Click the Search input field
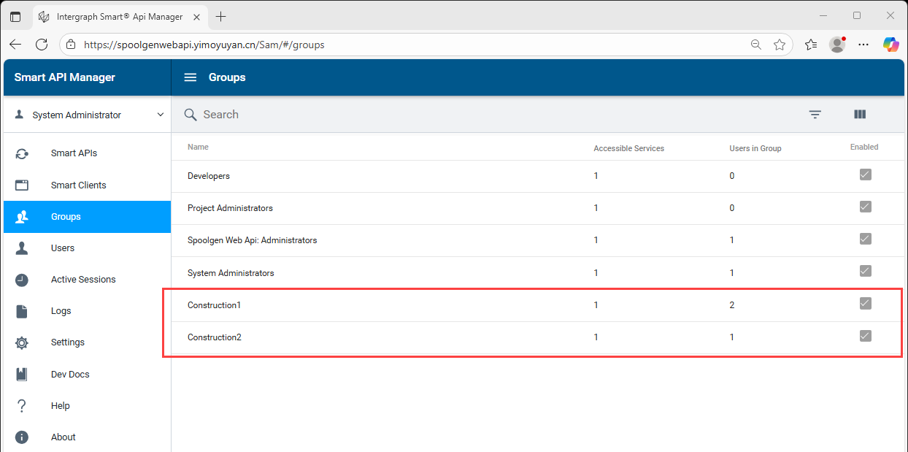 [x=438, y=115]
